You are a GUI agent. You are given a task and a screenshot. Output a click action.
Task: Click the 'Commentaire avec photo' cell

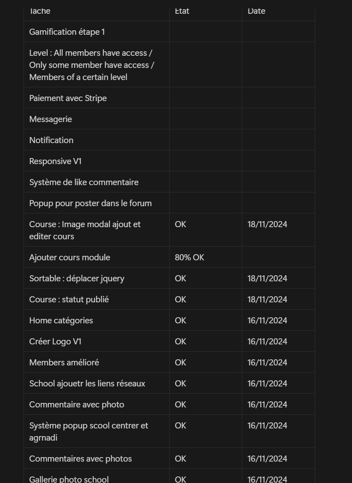pos(96,404)
